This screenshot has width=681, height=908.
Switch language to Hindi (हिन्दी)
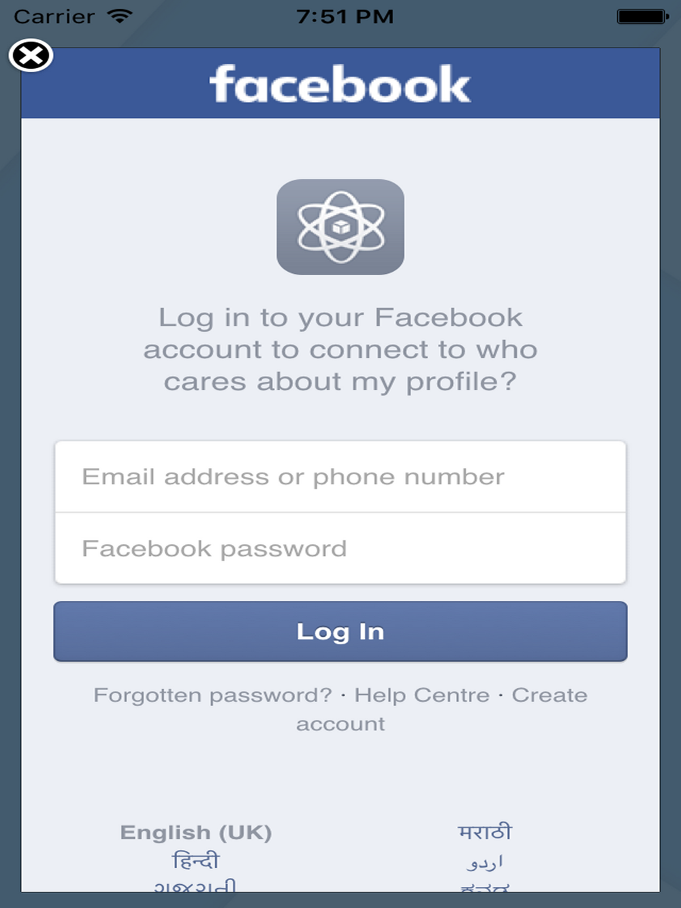196,861
